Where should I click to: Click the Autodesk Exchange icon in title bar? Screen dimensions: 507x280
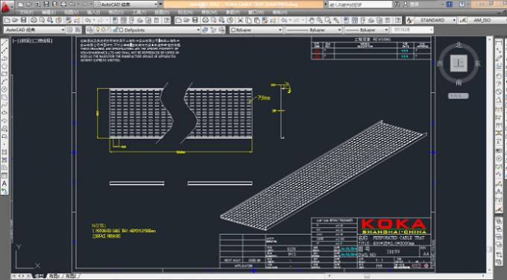tap(450, 4)
